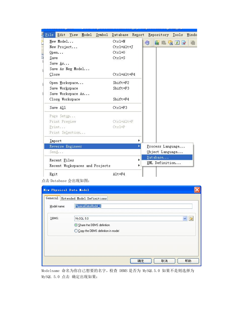Choose Open Workspace menu entry
This screenshot has width=229, height=324.
pyautogui.click(x=93, y=83)
